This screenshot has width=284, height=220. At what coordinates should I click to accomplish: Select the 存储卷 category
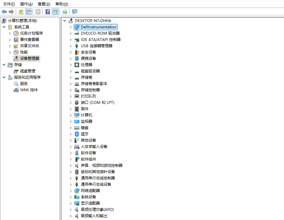click(x=87, y=77)
